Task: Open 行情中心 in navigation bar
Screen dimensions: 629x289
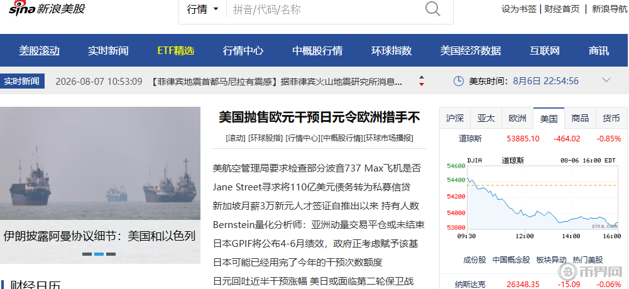Action: 243,51
